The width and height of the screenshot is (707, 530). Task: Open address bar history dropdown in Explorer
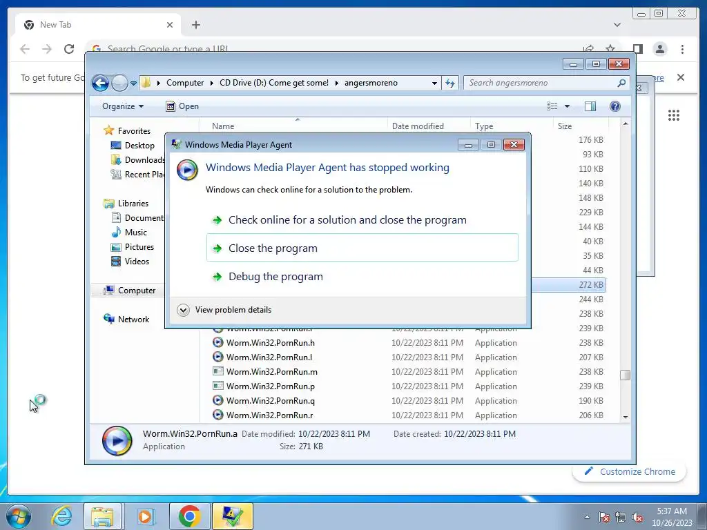coord(434,84)
